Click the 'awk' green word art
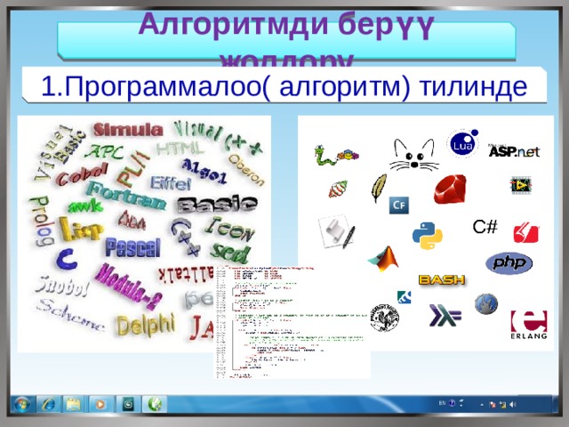This screenshot has width=569, height=427. [85, 205]
